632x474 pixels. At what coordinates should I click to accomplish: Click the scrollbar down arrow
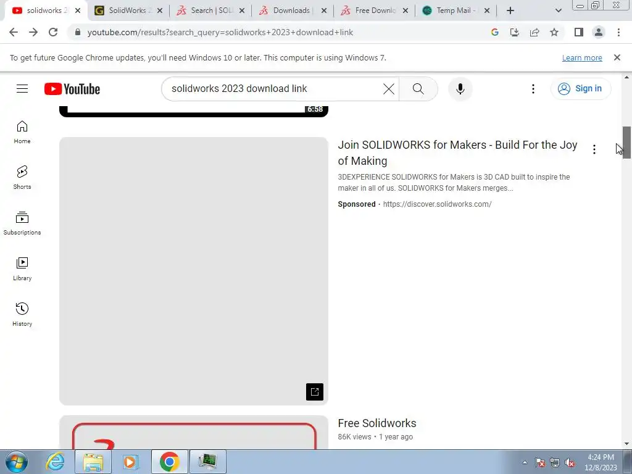[x=626, y=444]
